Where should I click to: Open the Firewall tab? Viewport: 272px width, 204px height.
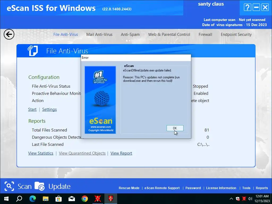tap(205, 35)
